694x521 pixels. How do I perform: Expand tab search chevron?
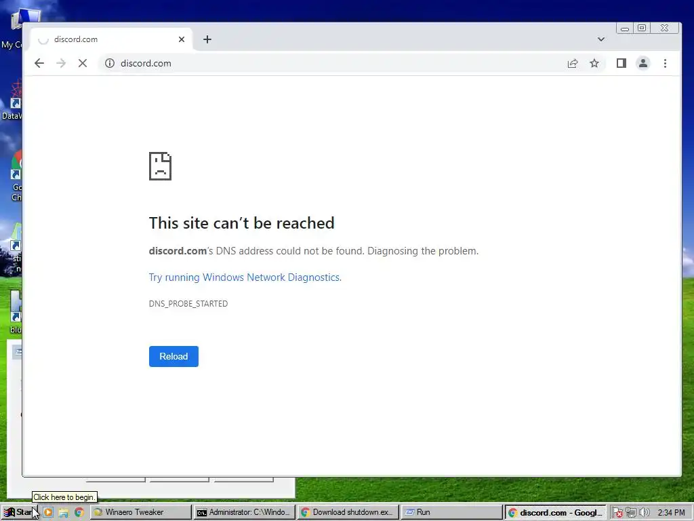601,39
